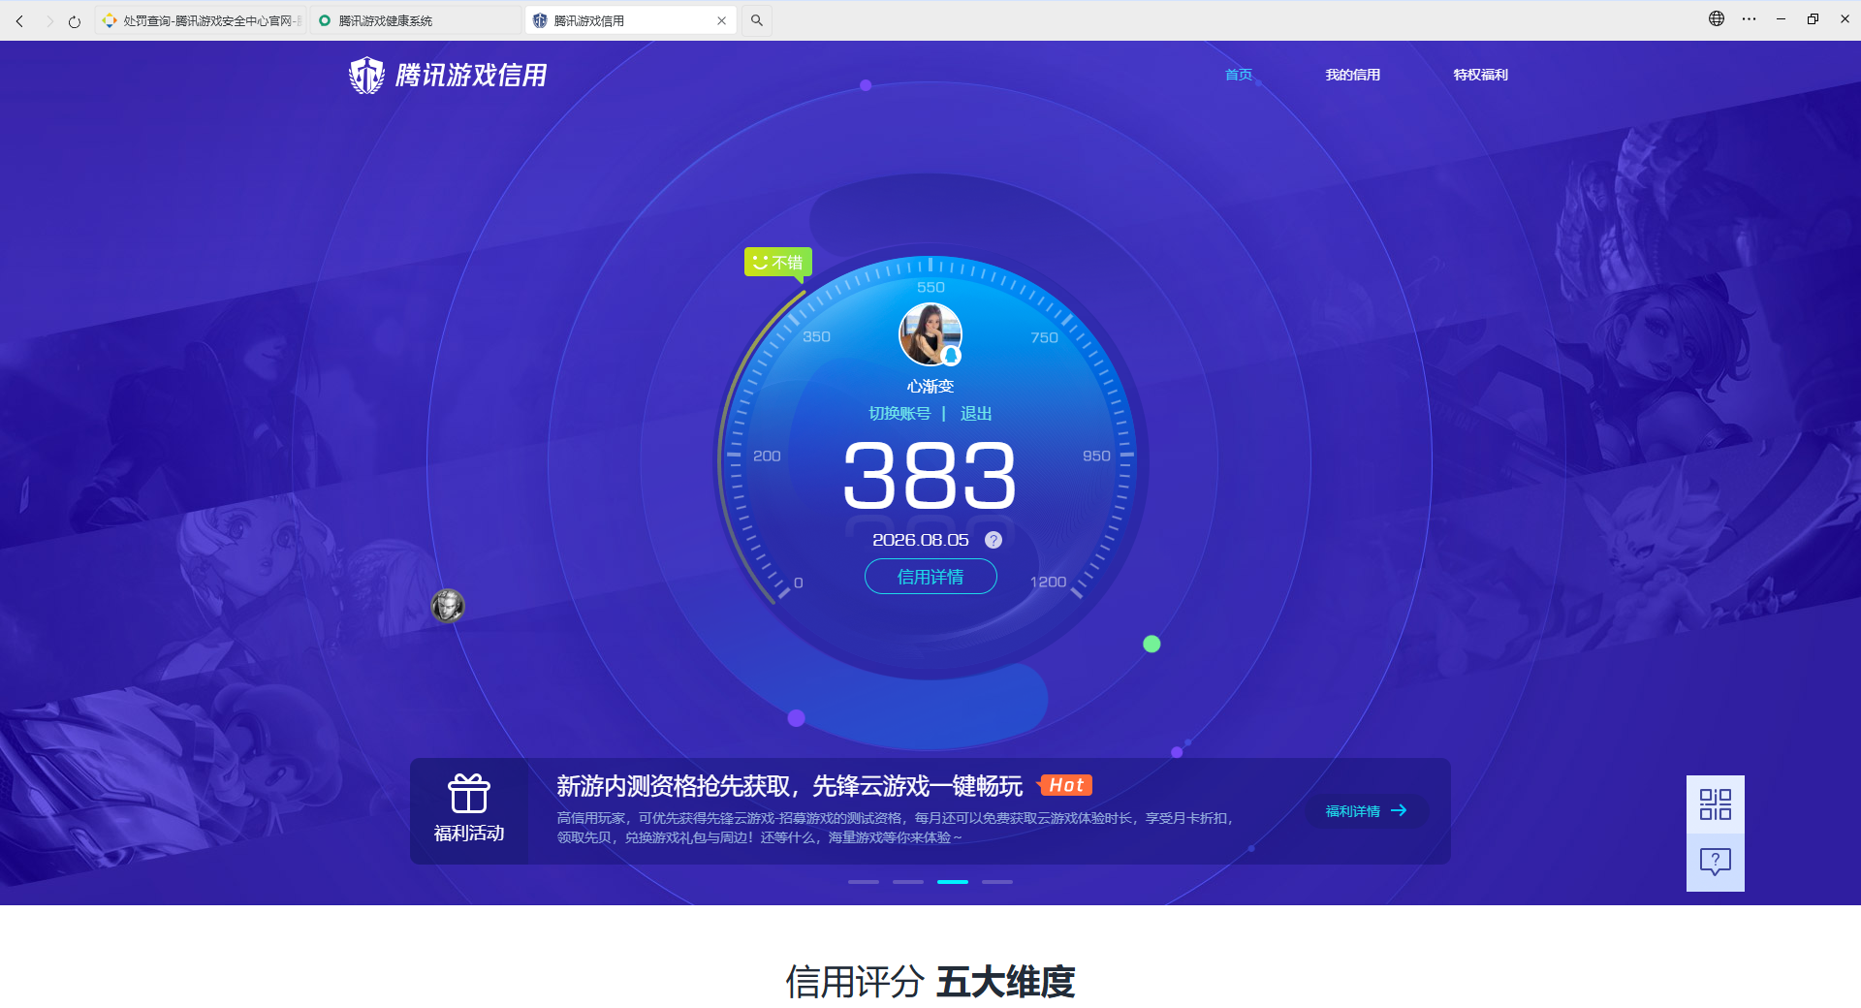Open the globe language icon
Image resolution: width=1861 pixels, height=1008 pixels.
(x=1717, y=18)
